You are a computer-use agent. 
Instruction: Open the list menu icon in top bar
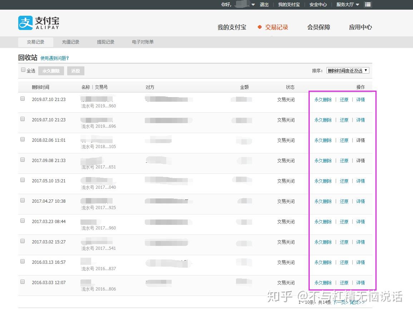(368, 5)
